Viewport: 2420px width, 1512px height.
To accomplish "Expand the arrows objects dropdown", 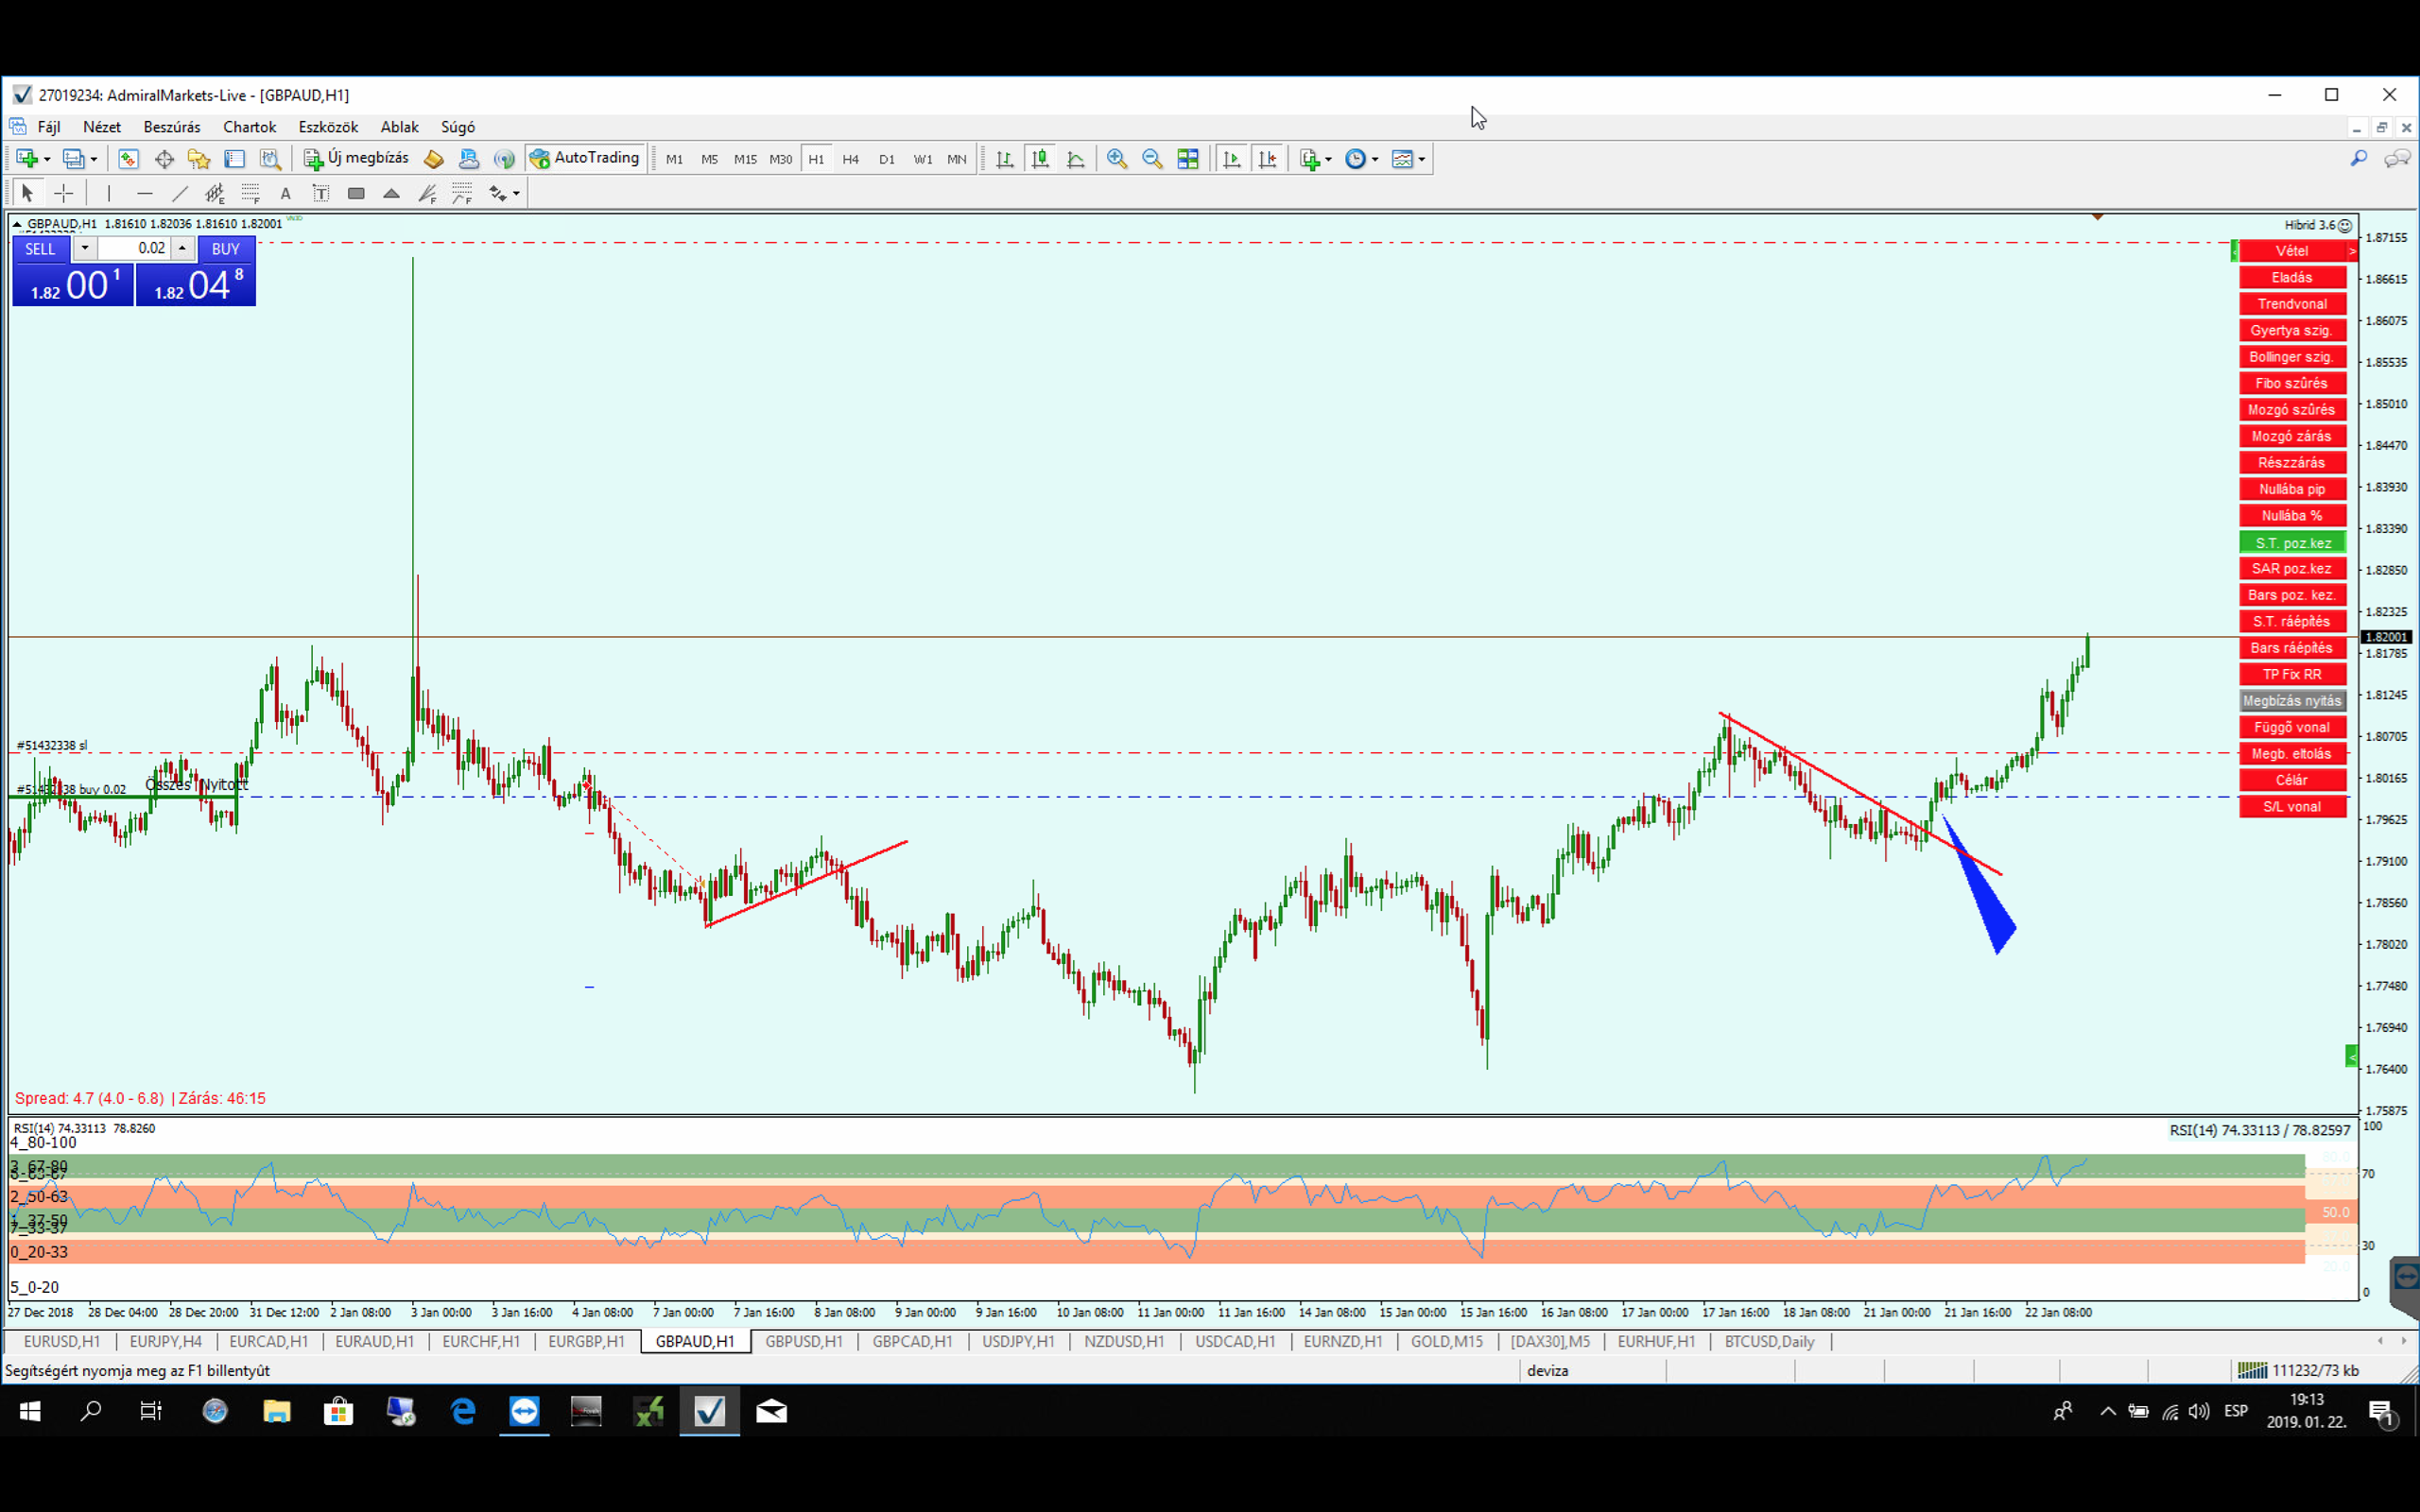I will pyautogui.click(x=516, y=194).
